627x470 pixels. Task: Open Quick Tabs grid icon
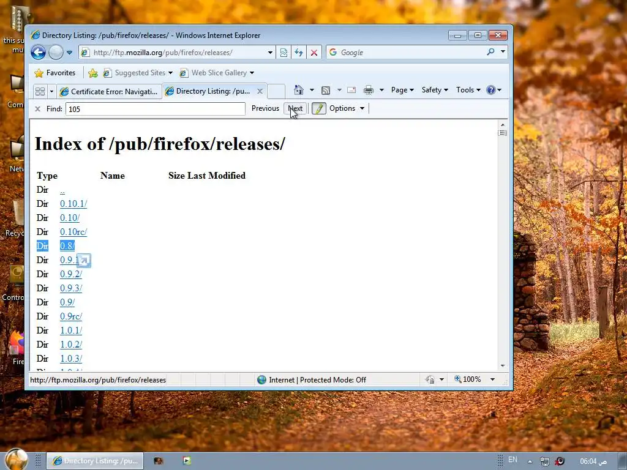click(40, 91)
